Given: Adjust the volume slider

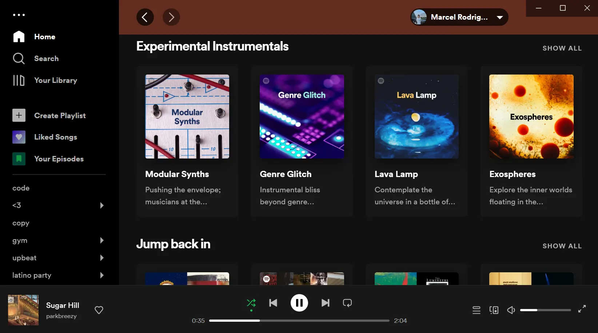Looking at the screenshot, I should (546, 310).
